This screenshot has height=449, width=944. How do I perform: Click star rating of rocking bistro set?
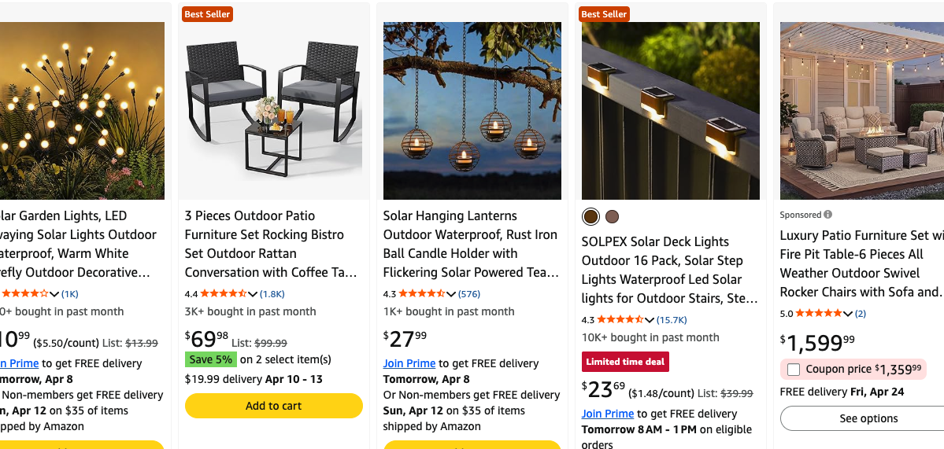point(224,294)
